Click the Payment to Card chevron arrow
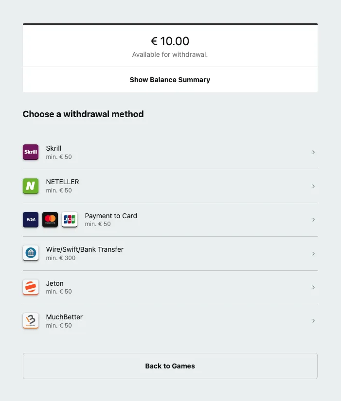This screenshot has height=401, width=341. coord(313,220)
